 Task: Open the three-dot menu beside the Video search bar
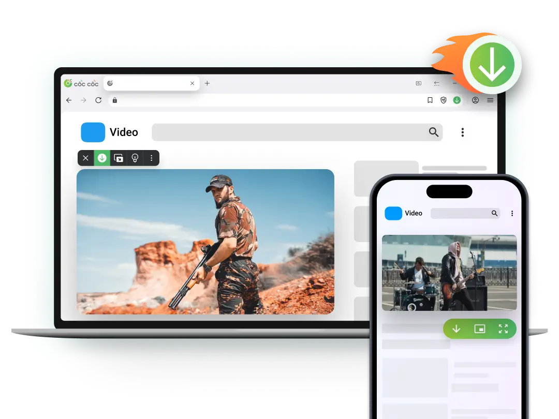(462, 132)
